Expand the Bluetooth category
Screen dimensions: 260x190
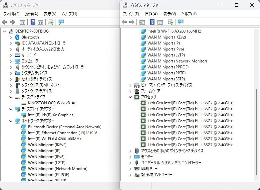pyautogui.click(x=11, y=38)
